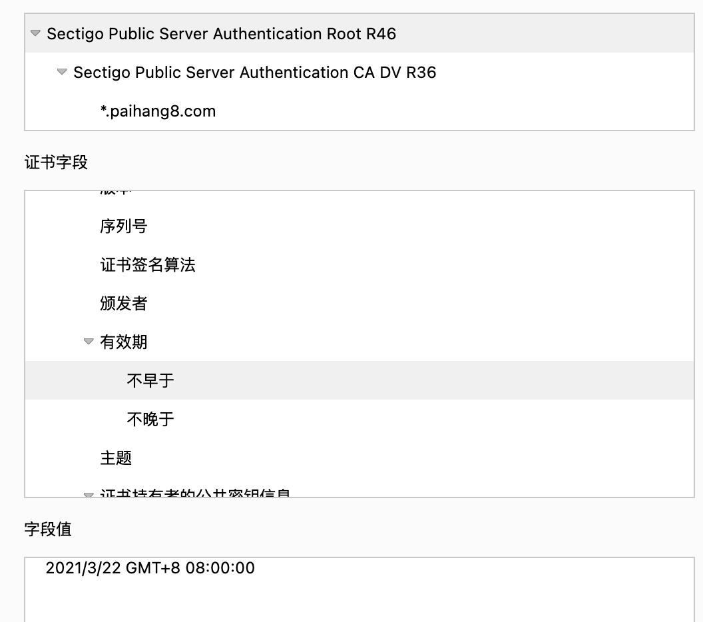This screenshot has width=703, height=622.
Task: Select the cut-off 版本 row above 序列号
Action: click(116, 193)
